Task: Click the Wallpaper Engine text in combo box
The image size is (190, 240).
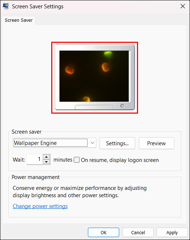Action: [x=35, y=143]
